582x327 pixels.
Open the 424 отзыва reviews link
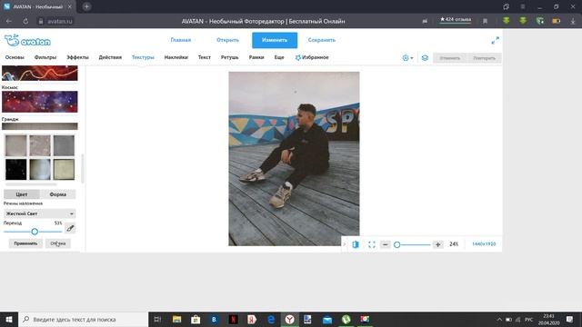click(x=456, y=20)
